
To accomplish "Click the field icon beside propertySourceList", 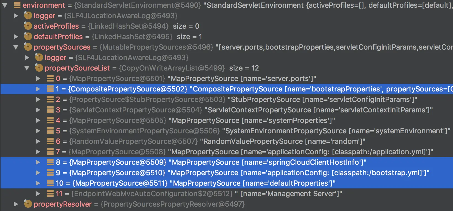I will click(39, 68).
